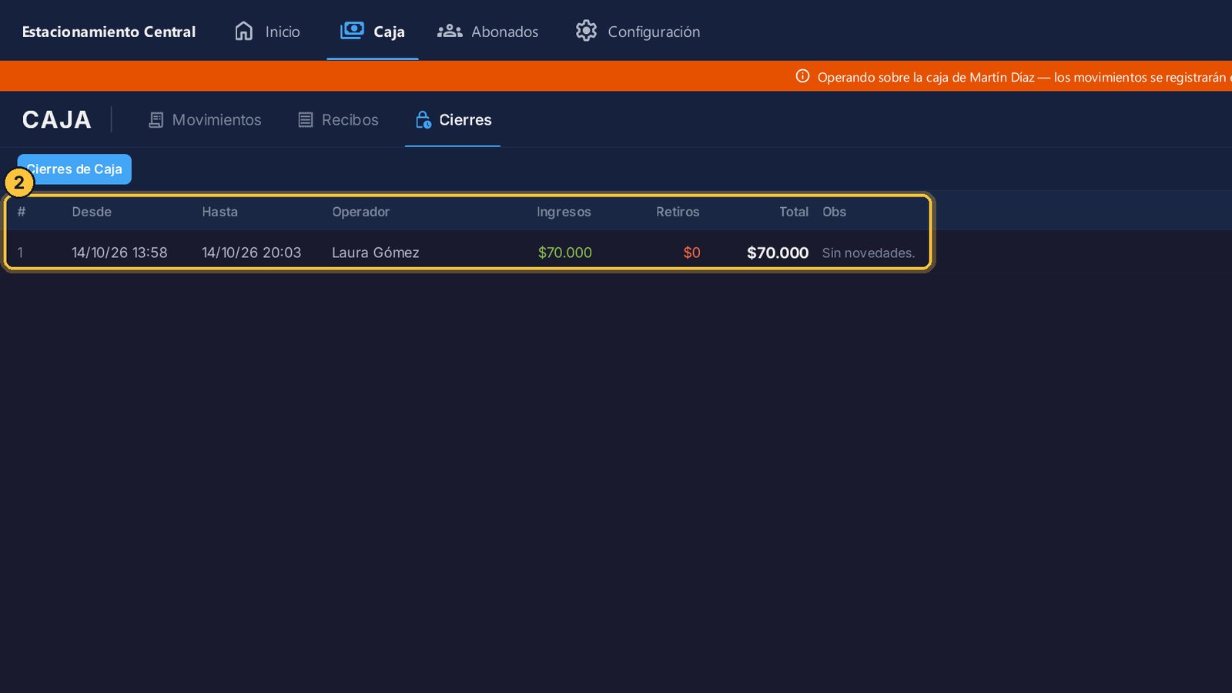The height and width of the screenshot is (693, 1232).
Task: Click the Obs column header
Action: 834,212
